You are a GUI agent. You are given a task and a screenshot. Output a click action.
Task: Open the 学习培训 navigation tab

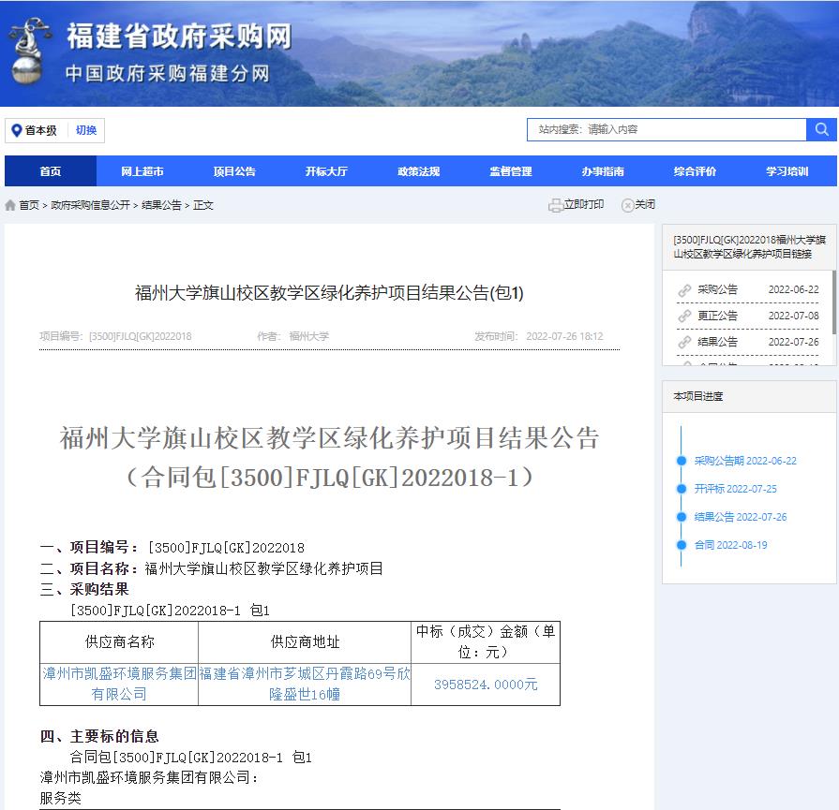pyautogui.click(x=787, y=171)
